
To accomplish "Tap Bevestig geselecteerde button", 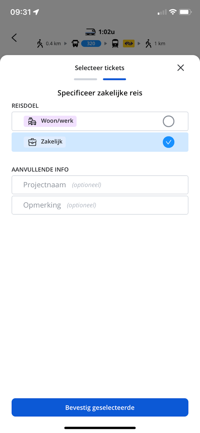I will coord(100,407).
